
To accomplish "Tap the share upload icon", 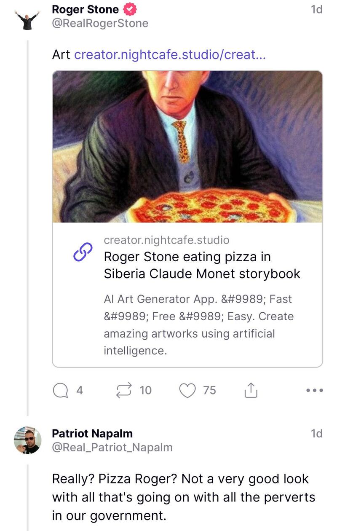I will (x=251, y=391).
